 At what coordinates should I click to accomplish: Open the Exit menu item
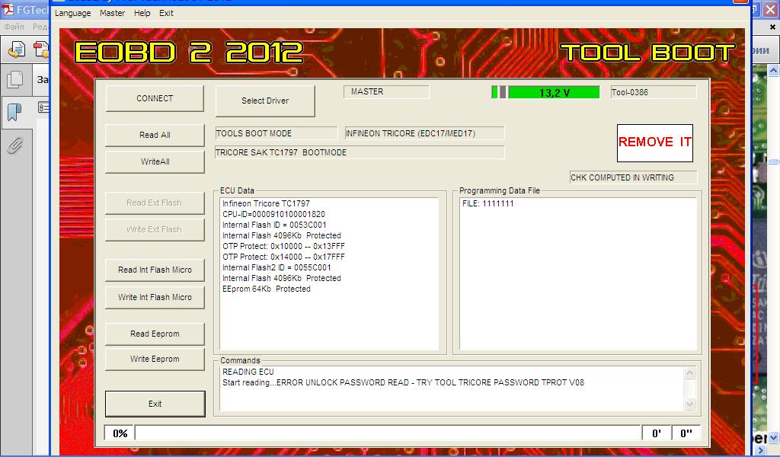[166, 13]
